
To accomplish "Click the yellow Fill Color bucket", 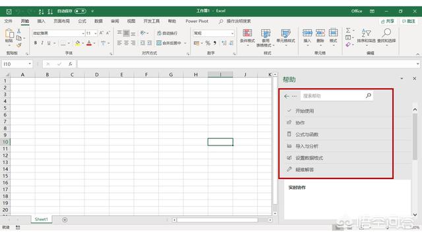I will [78, 43].
